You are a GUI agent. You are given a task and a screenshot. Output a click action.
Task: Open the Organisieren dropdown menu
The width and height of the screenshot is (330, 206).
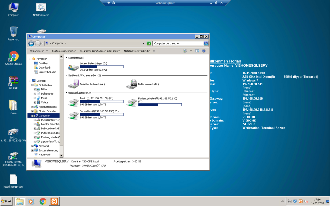click(39, 51)
